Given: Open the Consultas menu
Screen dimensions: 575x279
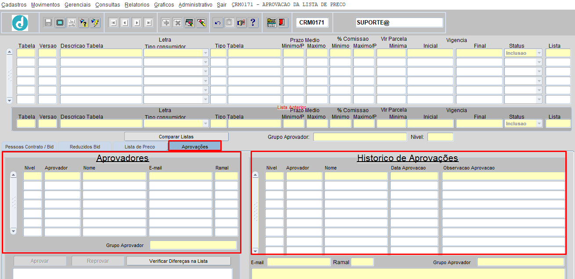Looking at the screenshot, I should (x=108, y=5).
